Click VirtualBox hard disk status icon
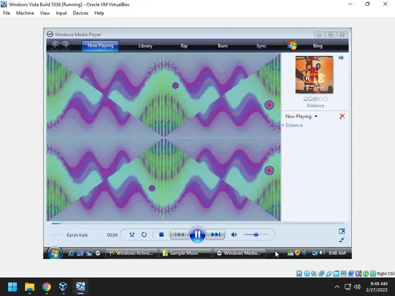The image size is (395, 296). (x=299, y=274)
